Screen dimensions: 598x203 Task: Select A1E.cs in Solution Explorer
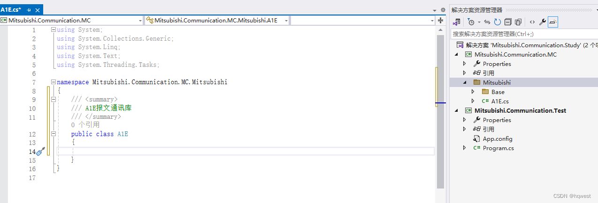point(500,101)
